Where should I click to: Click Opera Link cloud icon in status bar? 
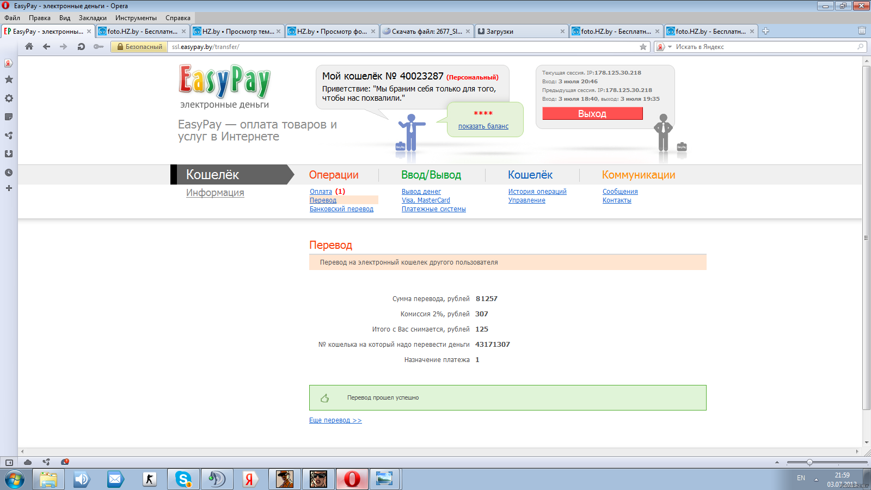pyautogui.click(x=28, y=462)
